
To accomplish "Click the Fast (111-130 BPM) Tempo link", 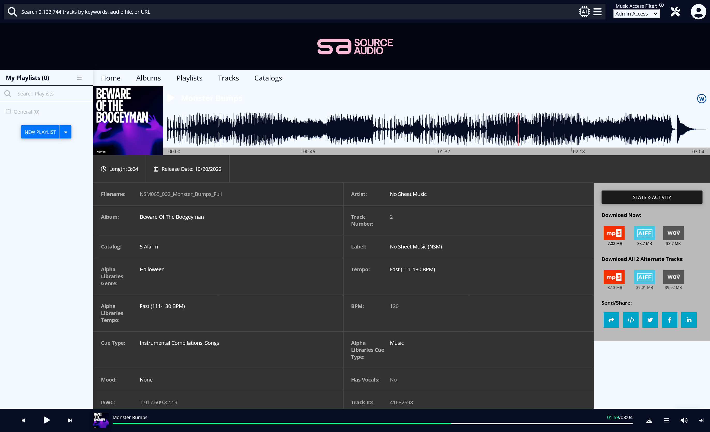I will (412, 269).
